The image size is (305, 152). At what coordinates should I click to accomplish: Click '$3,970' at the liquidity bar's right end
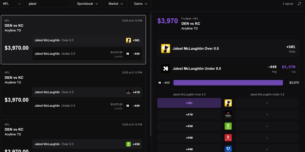(x=294, y=83)
